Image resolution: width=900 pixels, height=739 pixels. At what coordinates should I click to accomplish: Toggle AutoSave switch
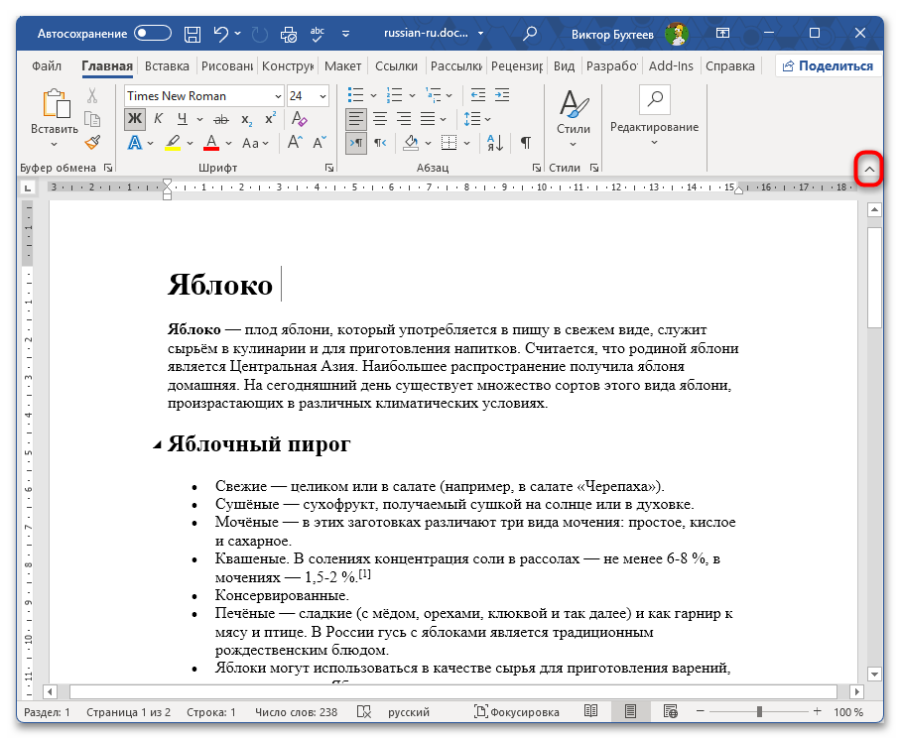click(153, 34)
